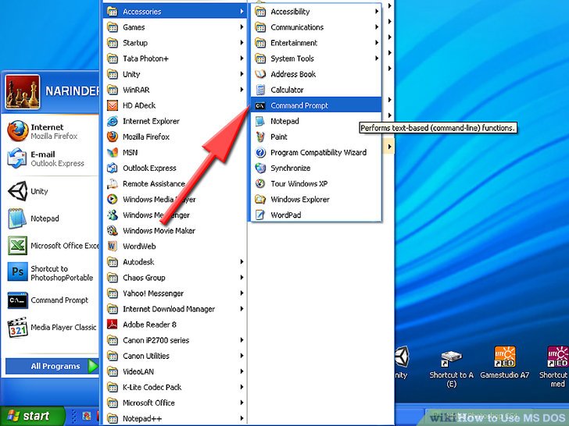Click the Synchronize icon
Image resolution: width=569 pixels, height=426 pixels.
(260, 168)
